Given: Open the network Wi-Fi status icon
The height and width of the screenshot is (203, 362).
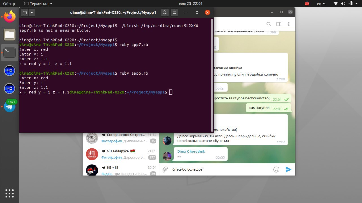Looking at the screenshot, I should [336, 4].
